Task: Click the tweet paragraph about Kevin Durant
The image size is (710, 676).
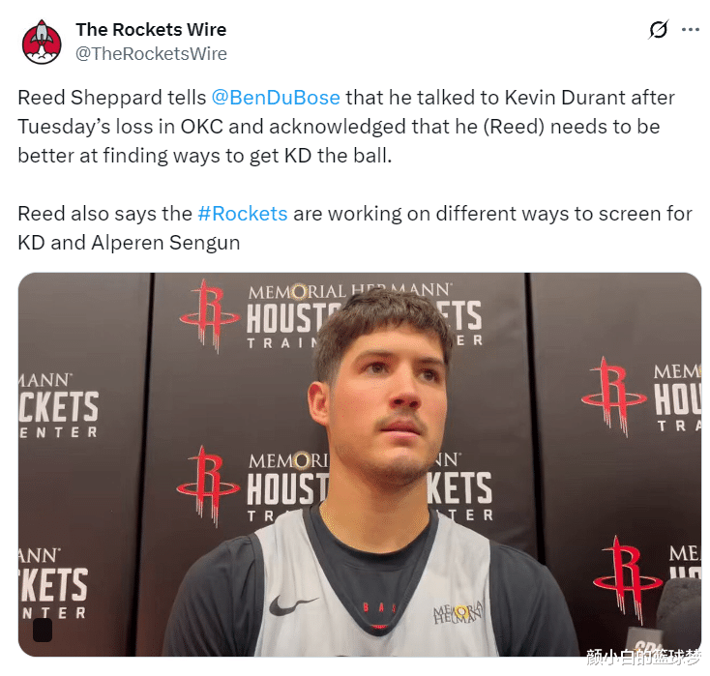Action: pyautogui.click(x=346, y=127)
